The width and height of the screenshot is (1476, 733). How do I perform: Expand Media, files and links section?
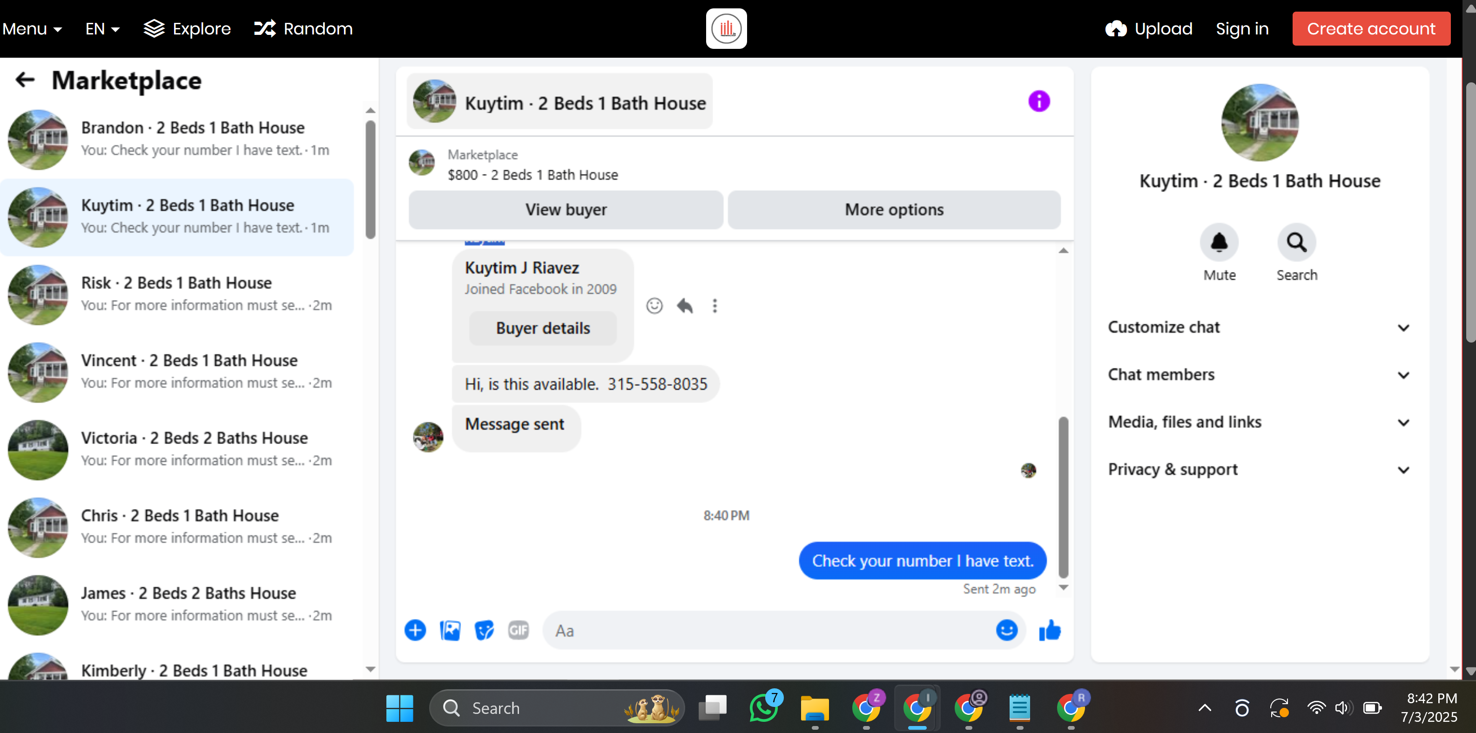coord(1259,423)
